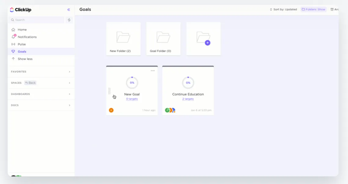
Task: Click the 'Jan 6 at 5:53 pm' timestamp
Action: (x=201, y=110)
